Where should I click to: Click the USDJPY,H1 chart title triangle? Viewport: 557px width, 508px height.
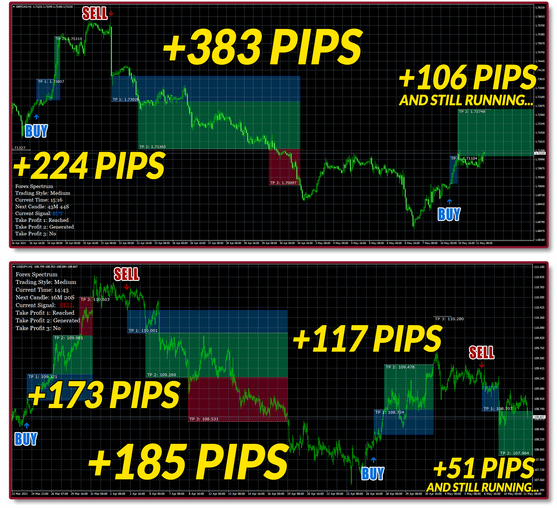click(x=14, y=267)
